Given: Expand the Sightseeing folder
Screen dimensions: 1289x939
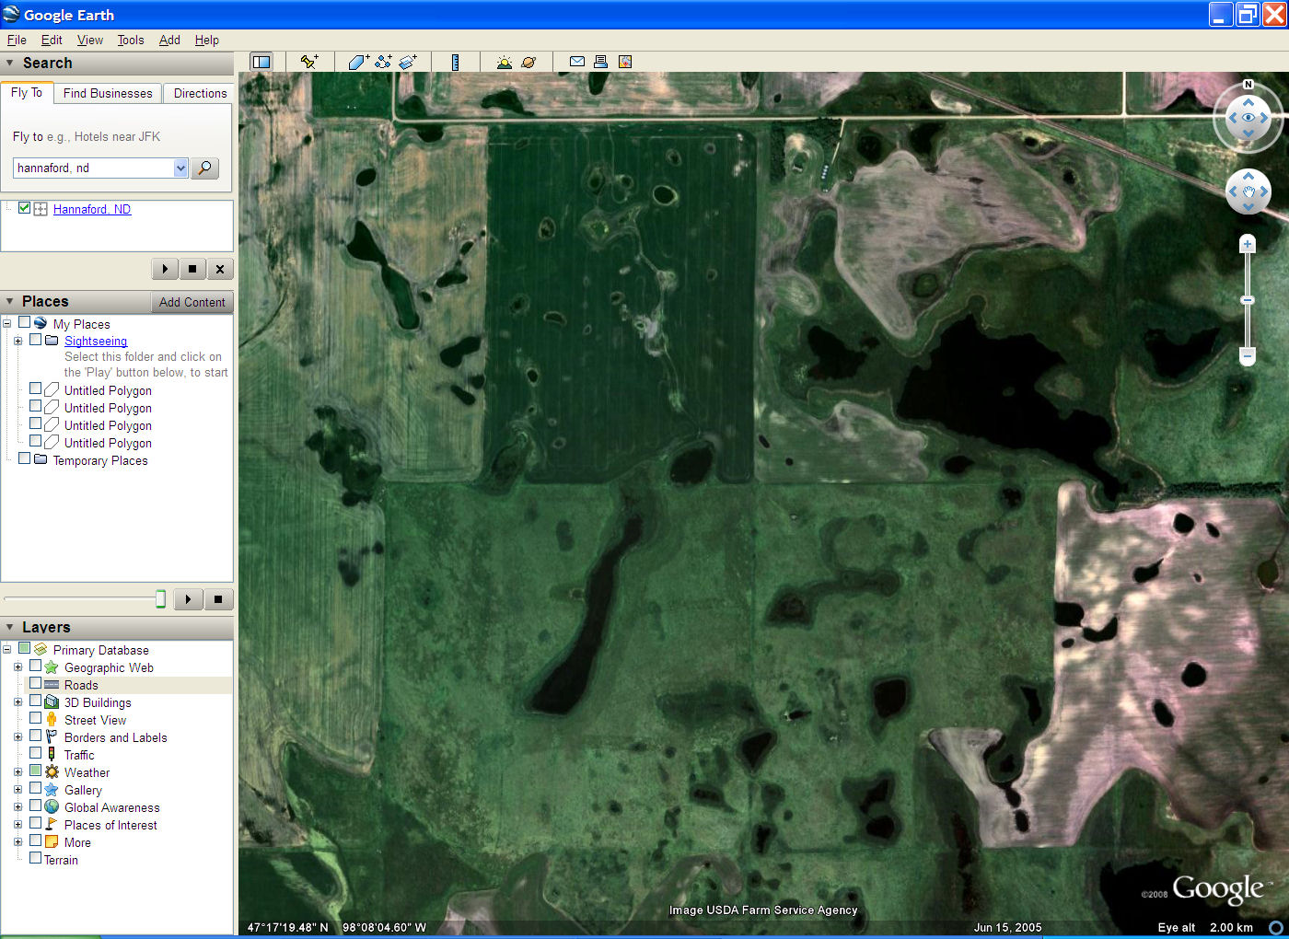Looking at the screenshot, I should pos(17,341).
